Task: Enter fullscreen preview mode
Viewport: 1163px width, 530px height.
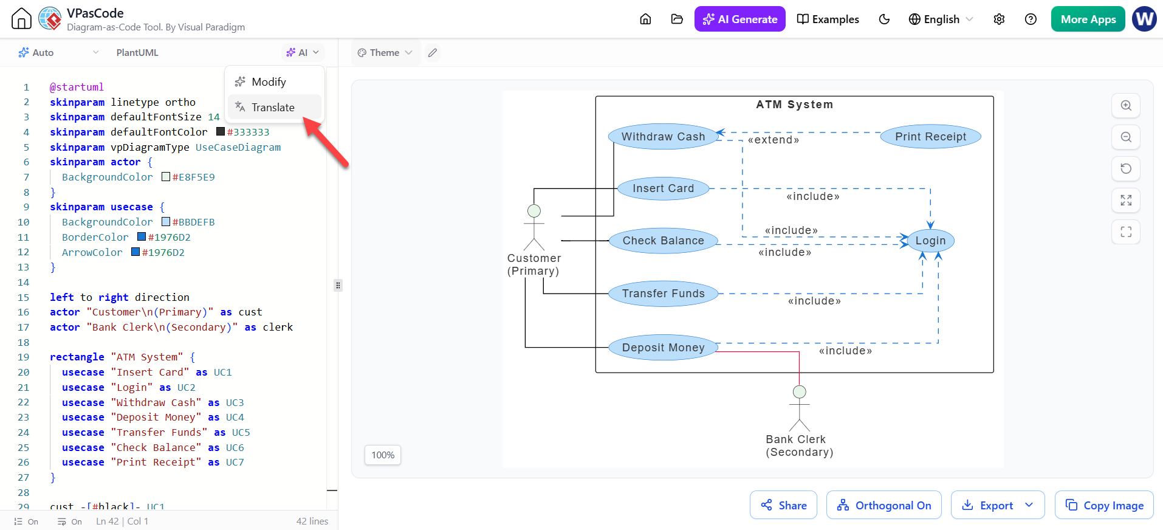Action: pyautogui.click(x=1126, y=232)
